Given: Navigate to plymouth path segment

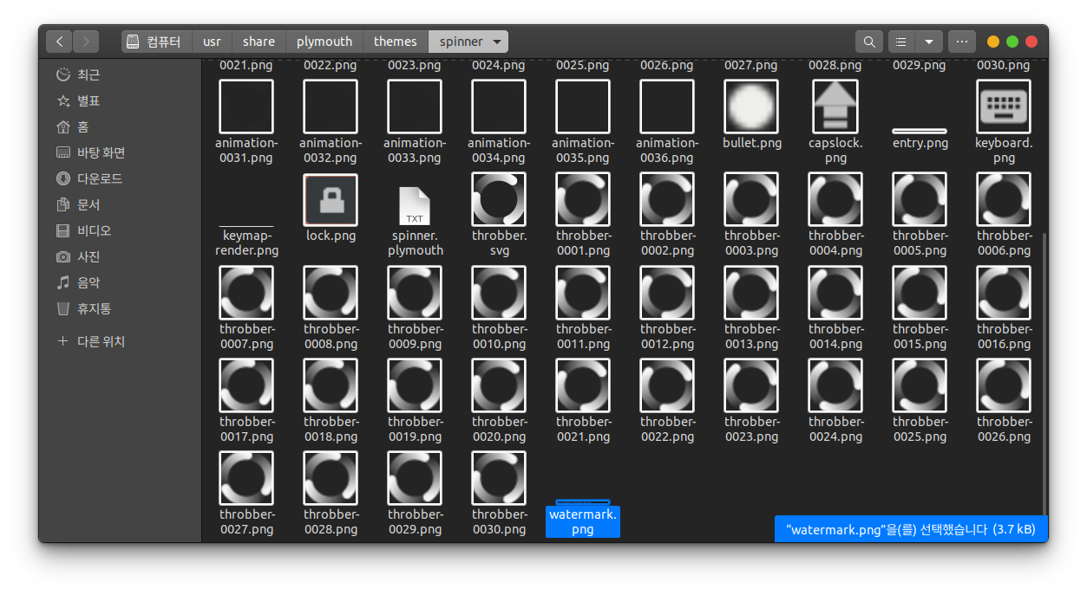Looking at the screenshot, I should coord(324,42).
